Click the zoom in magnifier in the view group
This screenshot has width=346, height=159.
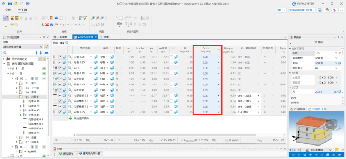tap(93, 18)
